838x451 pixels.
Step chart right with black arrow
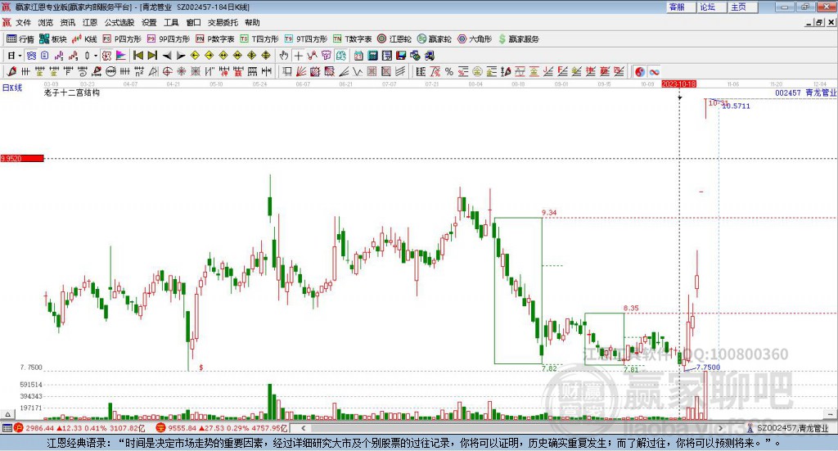click(x=181, y=56)
